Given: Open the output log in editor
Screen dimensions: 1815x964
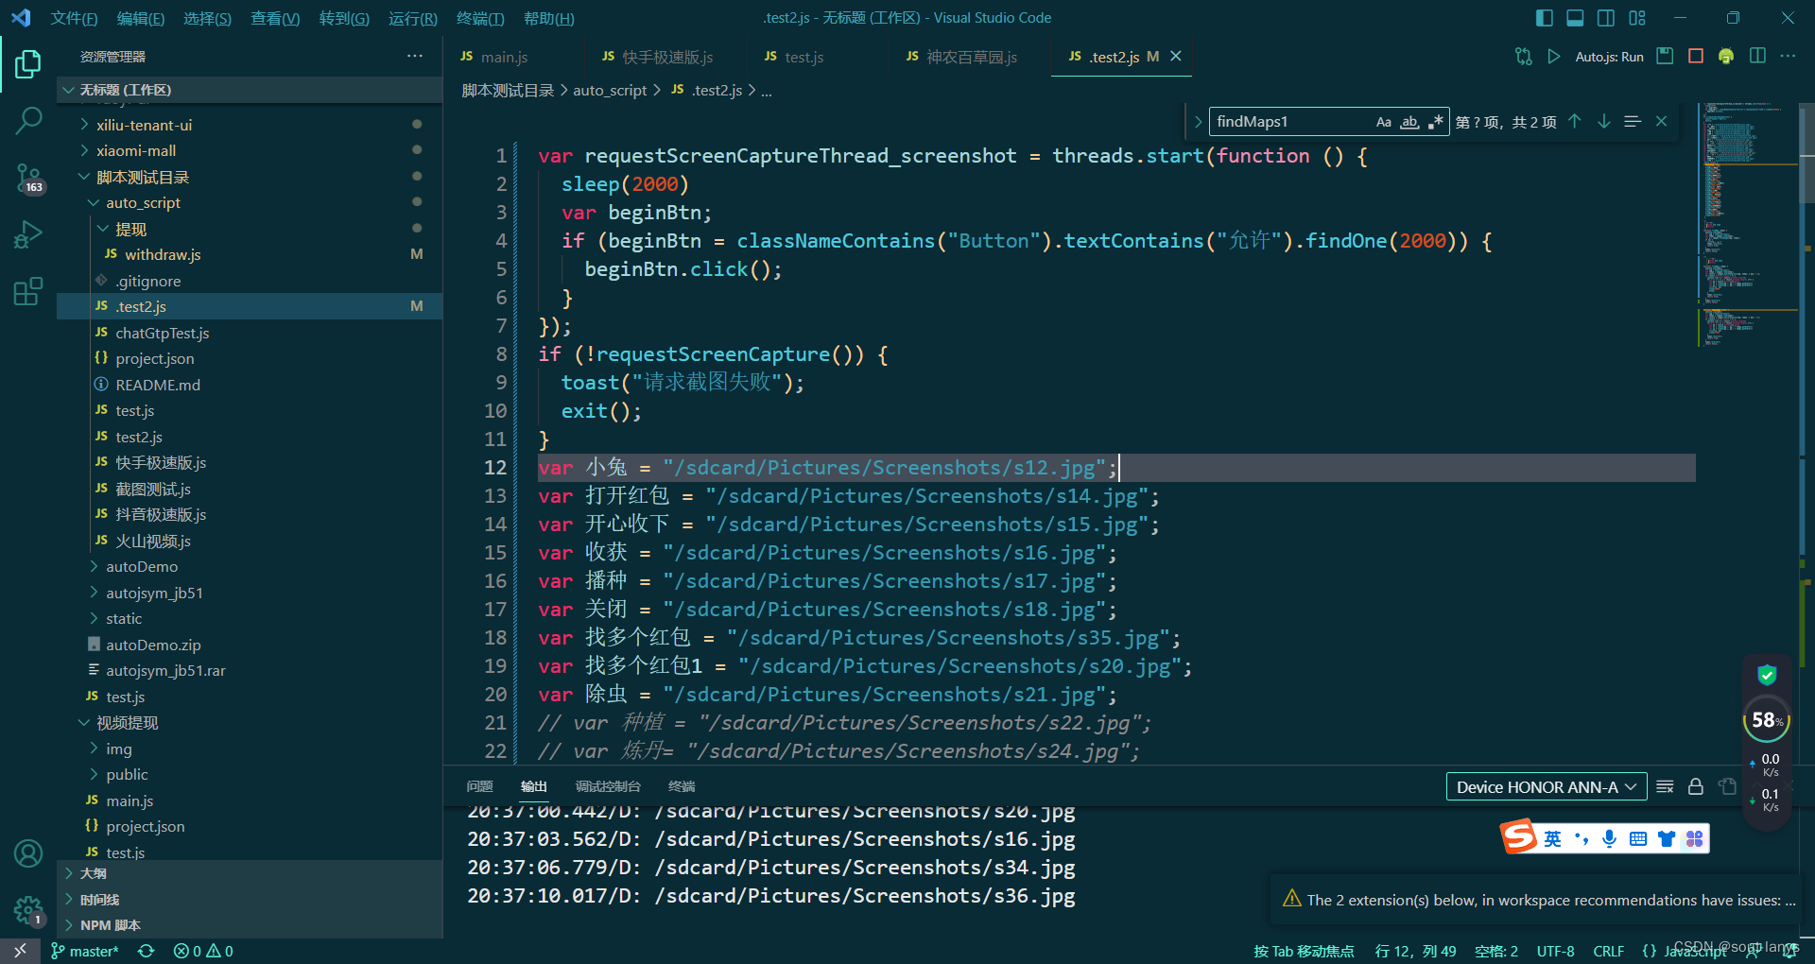Looking at the screenshot, I should click(1727, 786).
